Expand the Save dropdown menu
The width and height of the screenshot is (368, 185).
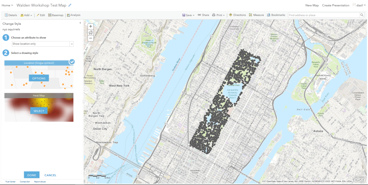pyautogui.click(x=188, y=15)
